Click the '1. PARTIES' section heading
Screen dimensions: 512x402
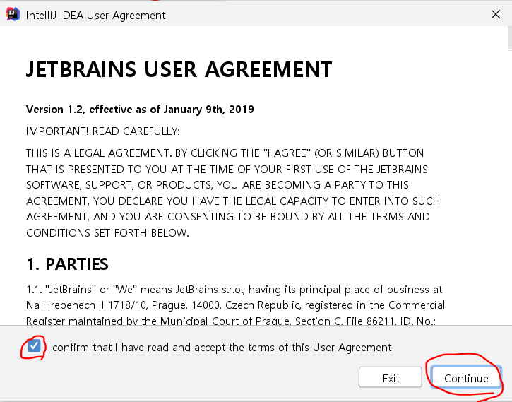pyautogui.click(x=67, y=264)
